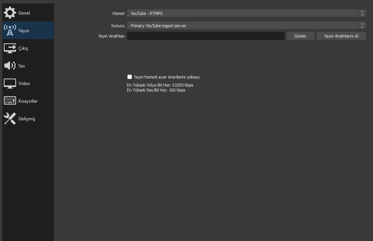
Task: Click the Ses speaker icon
Action: (10, 66)
